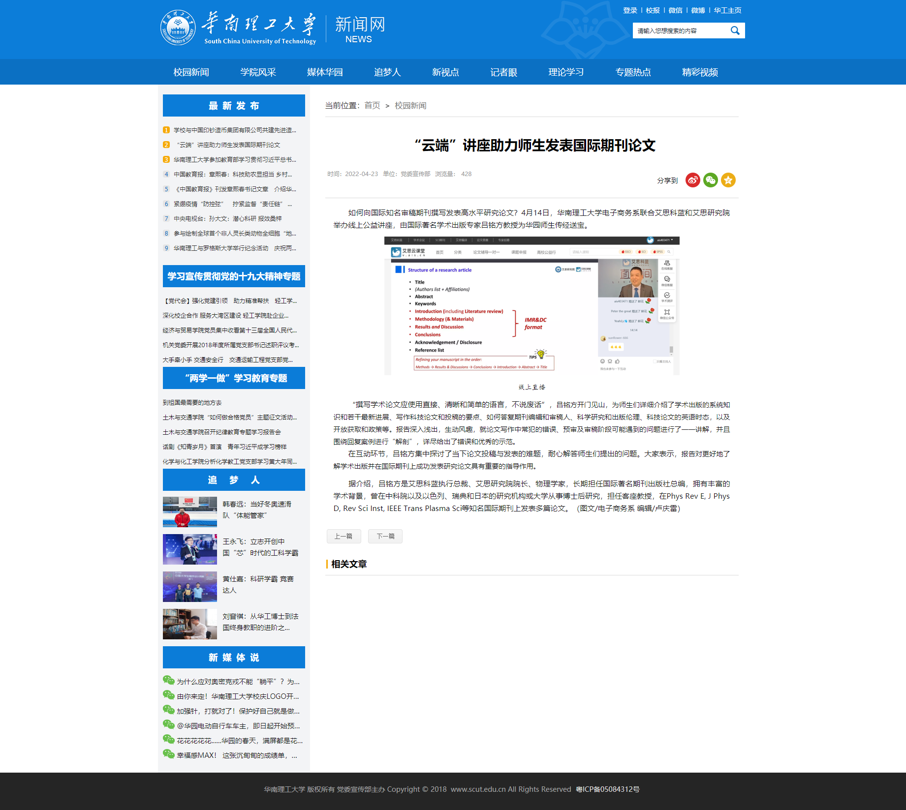Open the 韩春远 speed skating article thumbnail

click(x=189, y=511)
